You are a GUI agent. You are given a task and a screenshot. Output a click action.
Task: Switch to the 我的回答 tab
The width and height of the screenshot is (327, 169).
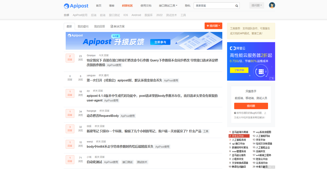point(99,26)
